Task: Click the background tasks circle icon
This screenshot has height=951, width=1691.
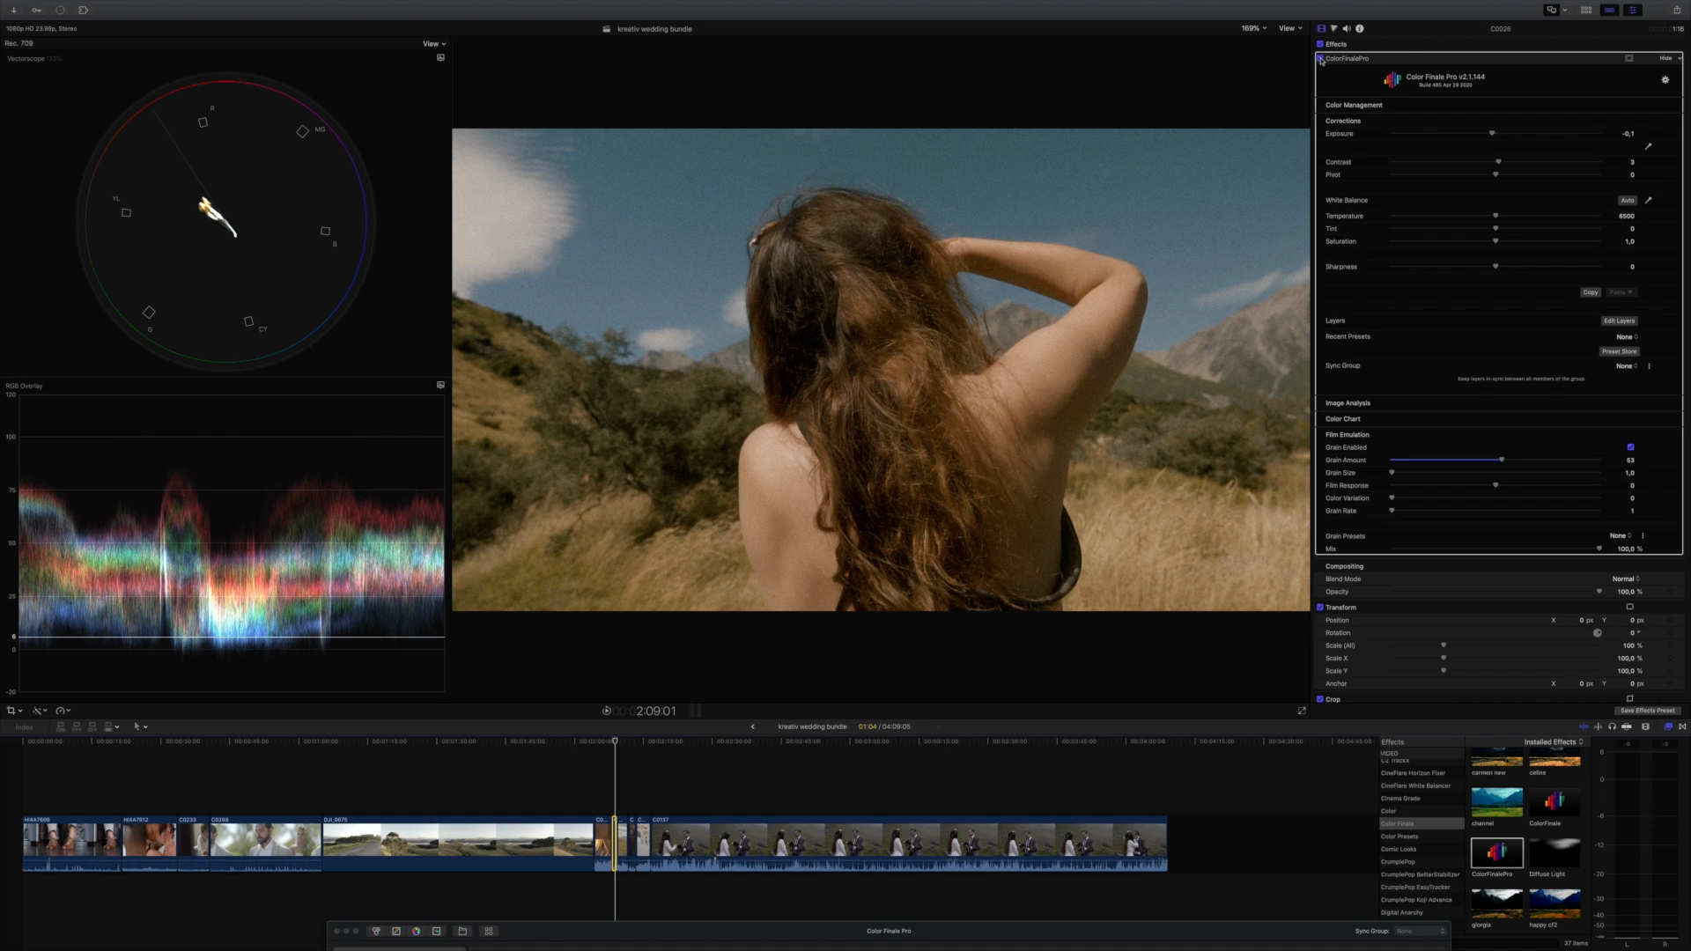Action: (x=60, y=11)
